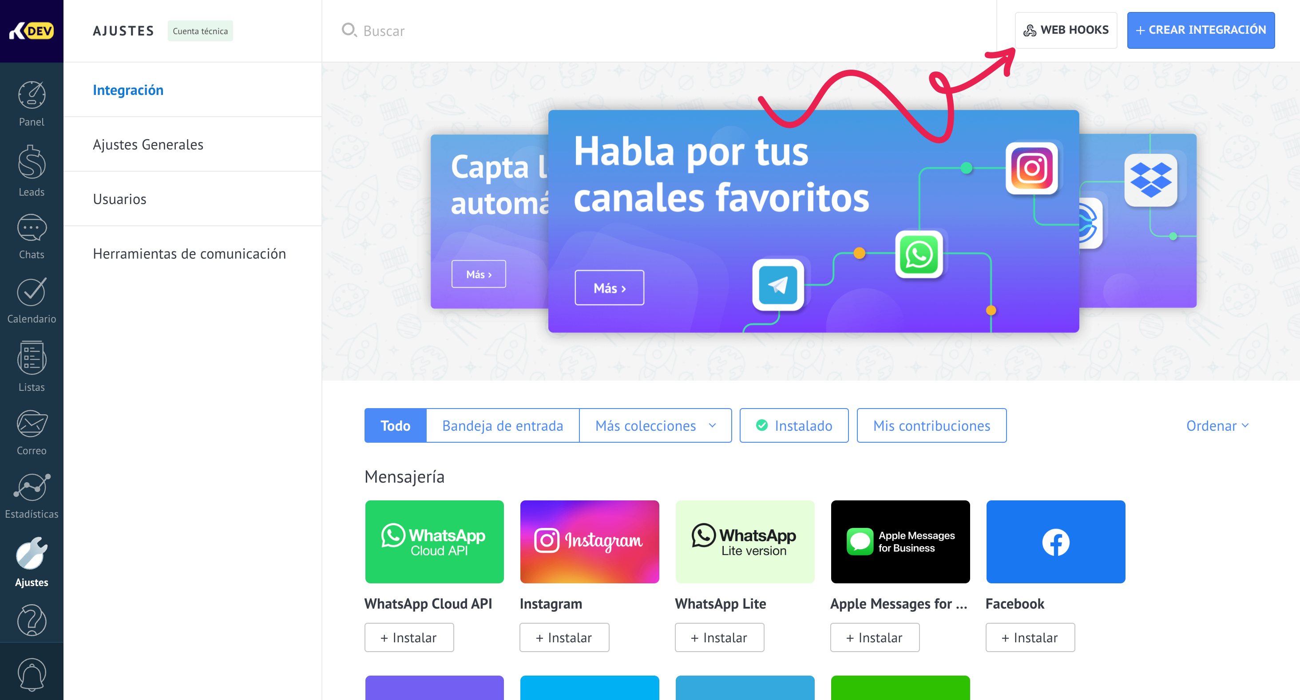The image size is (1300, 700).
Task: Open Correo mail icon
Action: click(31, 424)
